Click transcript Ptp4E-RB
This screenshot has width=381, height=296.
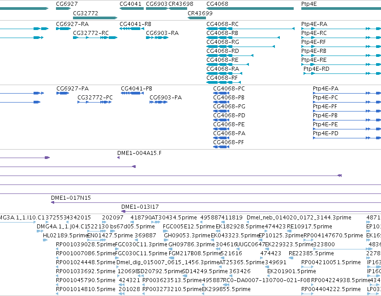pyautogui.click(x=341, y=56)
